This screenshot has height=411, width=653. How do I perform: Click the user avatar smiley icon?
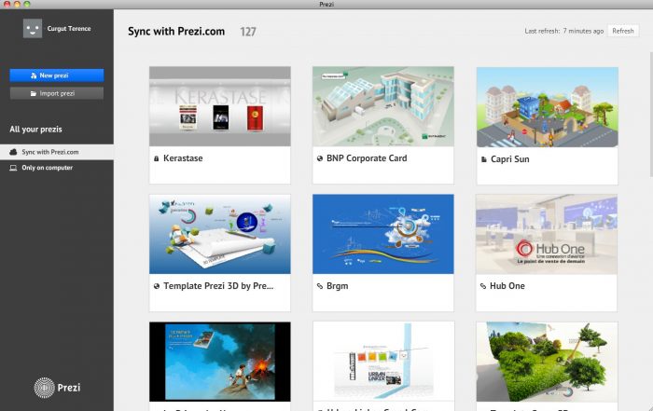tap(33, 28)
